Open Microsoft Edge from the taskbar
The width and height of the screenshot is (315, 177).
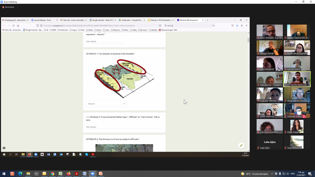coord(20,174)
